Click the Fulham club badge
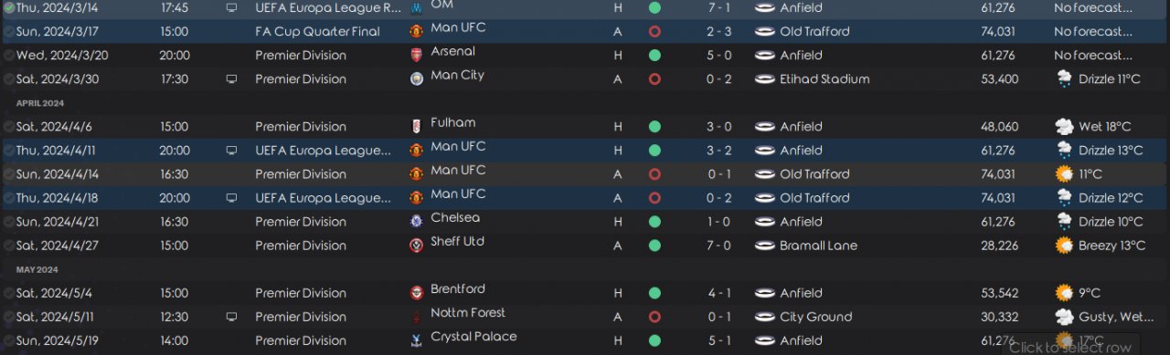Image resolution: width=1170 pixels, height=355 pixels. pyautogui.click(x=417, y=126)
